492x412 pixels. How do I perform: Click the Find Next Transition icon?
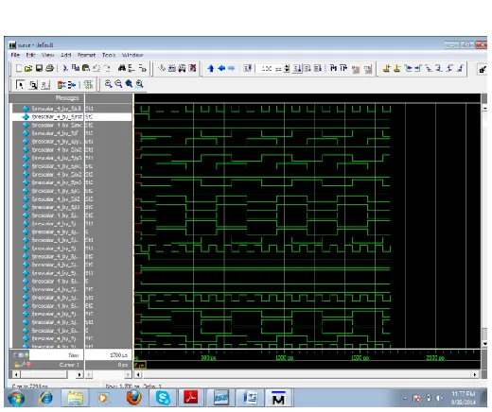418,68
